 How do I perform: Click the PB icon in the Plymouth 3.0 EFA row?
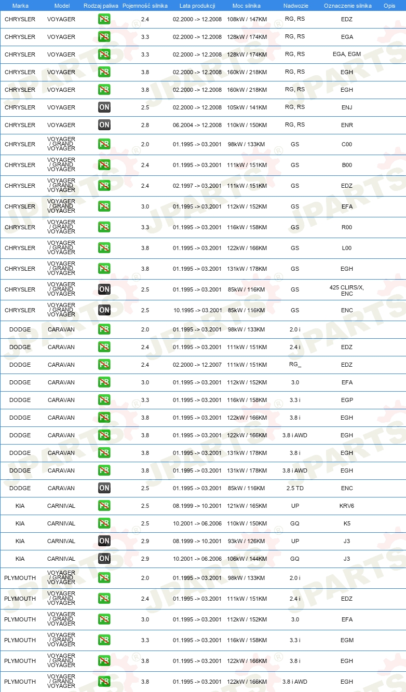(x=104, y=619)
